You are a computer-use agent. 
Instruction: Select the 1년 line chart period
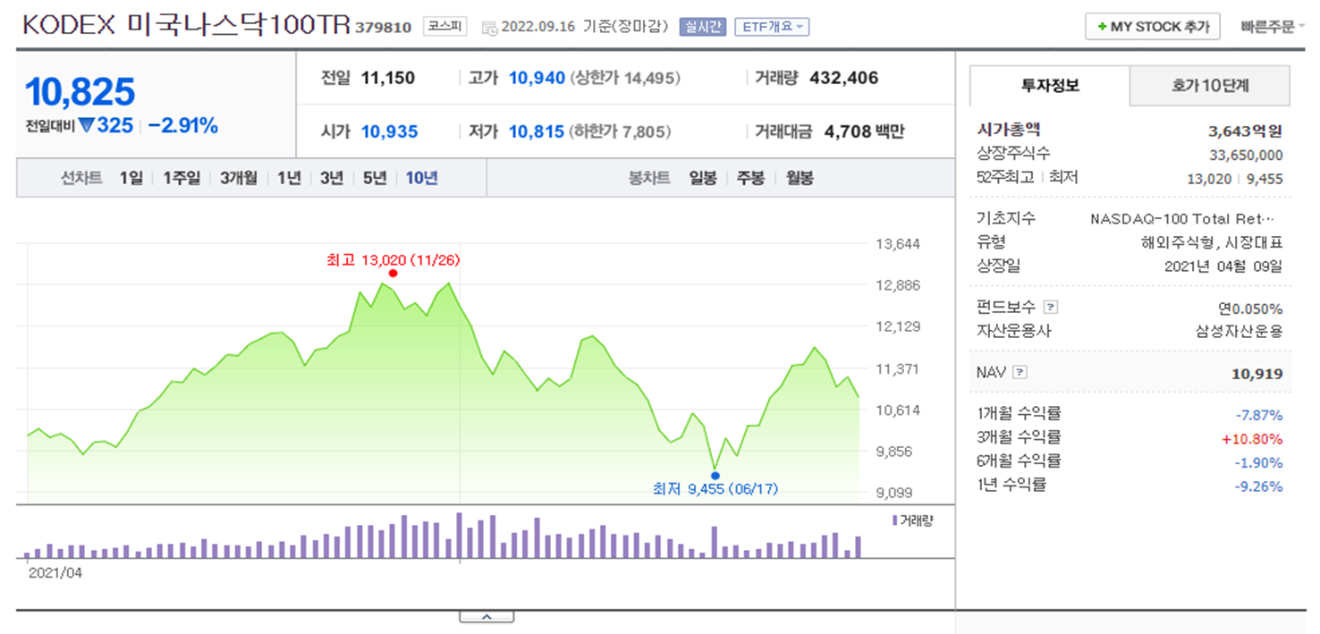[x=289, y=178]
